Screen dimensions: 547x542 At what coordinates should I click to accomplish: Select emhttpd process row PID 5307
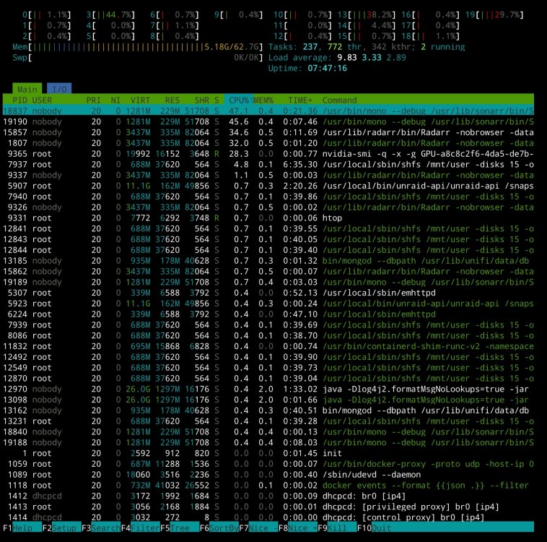[268, 293]
